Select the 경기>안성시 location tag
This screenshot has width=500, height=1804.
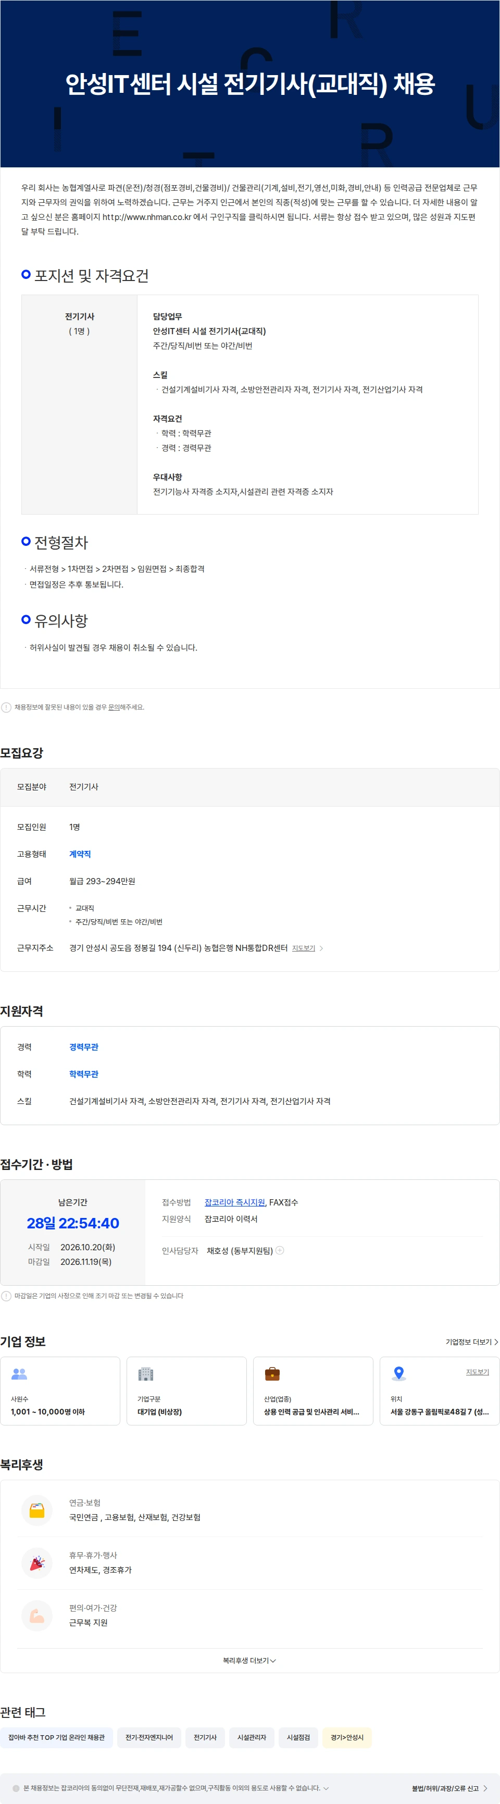point(347,1737)
